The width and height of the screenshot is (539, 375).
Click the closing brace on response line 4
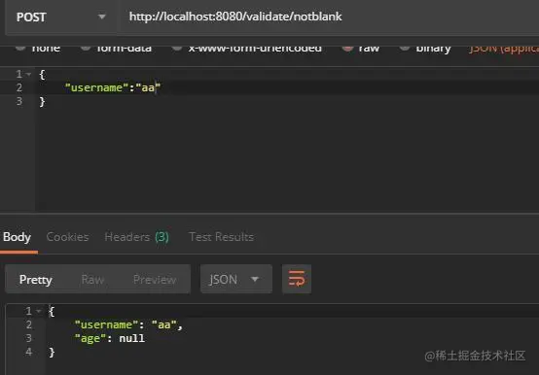(x=52, y=353)
